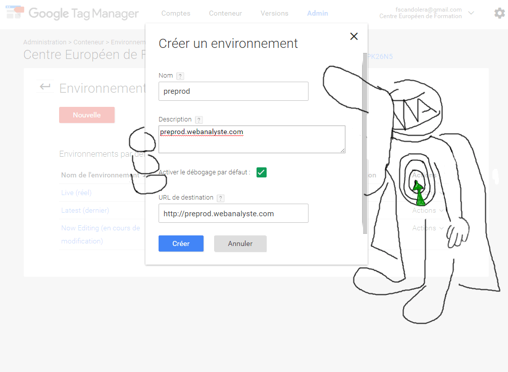Click the Nouvelle button

click(87, 115)
